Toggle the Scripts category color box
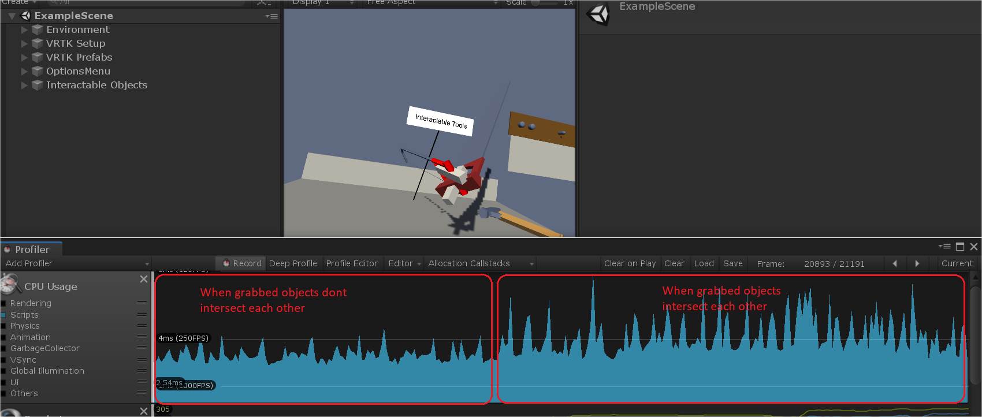The height and width of the screenshot is (417, 982). [3, 315]
